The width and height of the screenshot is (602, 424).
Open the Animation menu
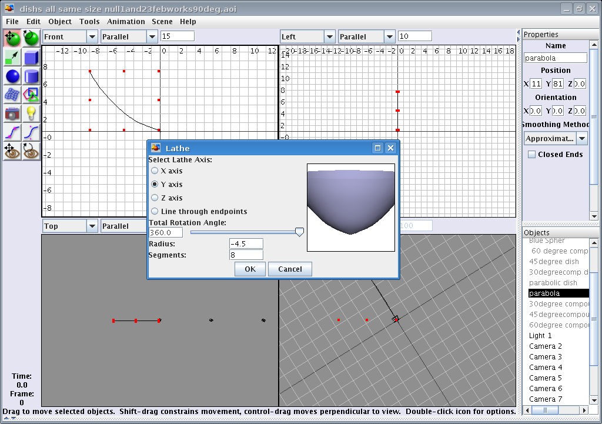[x=126, y=22]
